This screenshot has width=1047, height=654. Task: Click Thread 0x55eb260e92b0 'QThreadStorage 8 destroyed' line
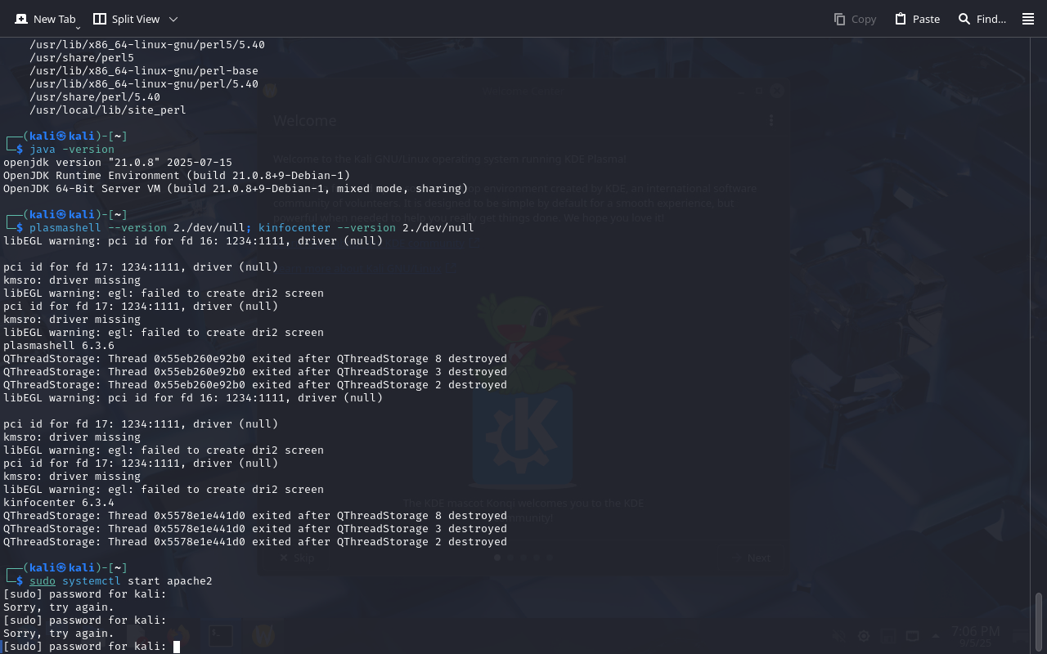(x=255, y=359)
